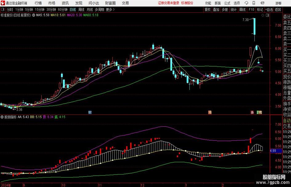Click the 多股 multi-stock button

[x=225, y=10]
